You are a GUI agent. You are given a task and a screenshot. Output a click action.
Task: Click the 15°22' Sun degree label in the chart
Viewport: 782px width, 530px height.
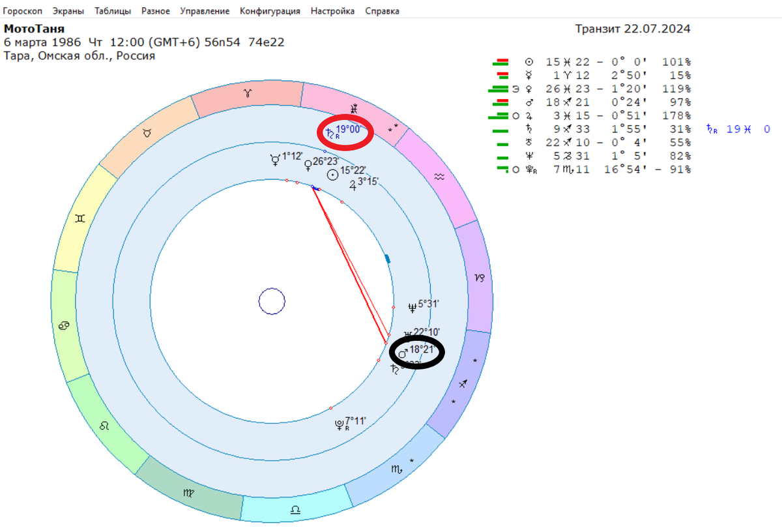353,170
